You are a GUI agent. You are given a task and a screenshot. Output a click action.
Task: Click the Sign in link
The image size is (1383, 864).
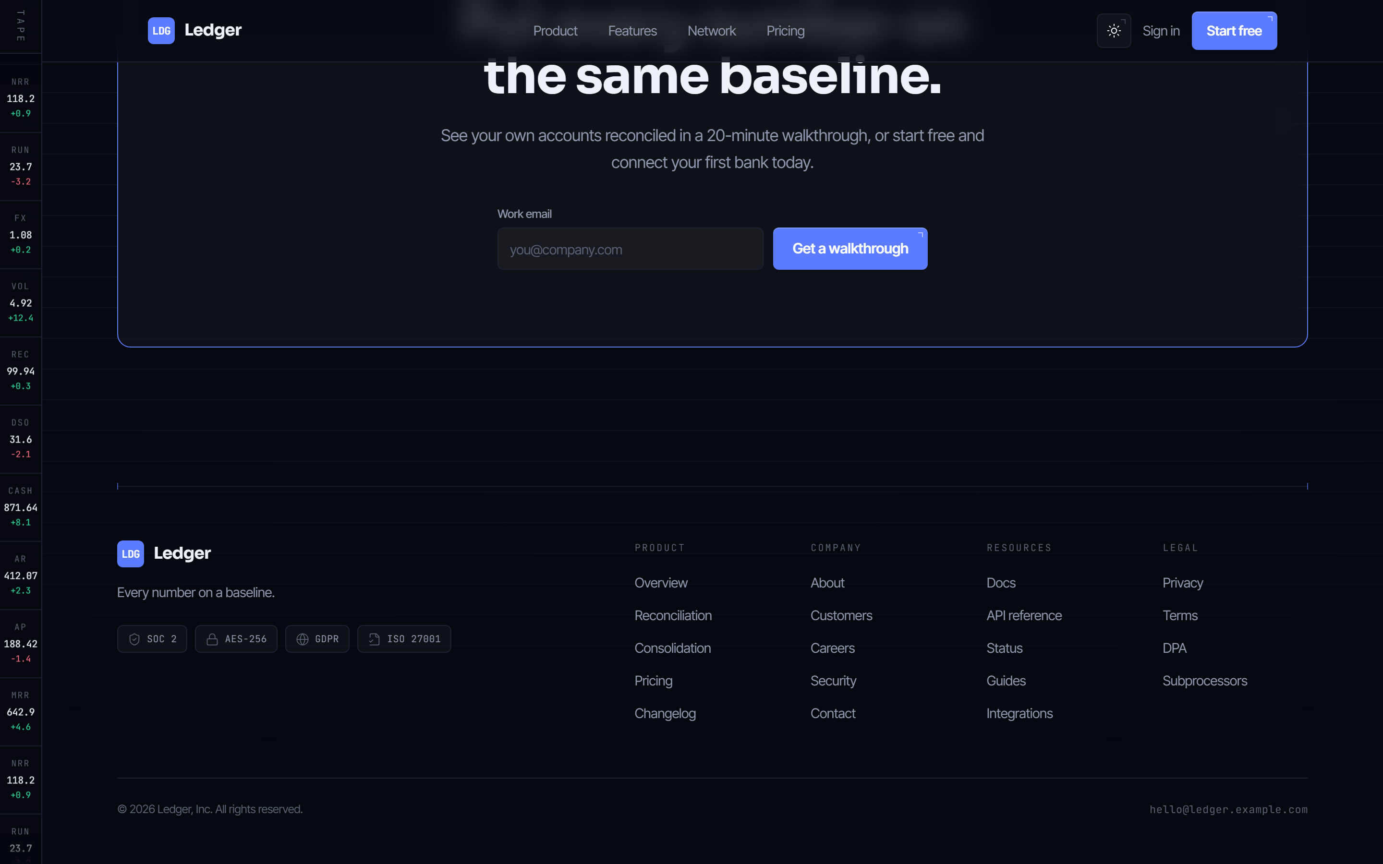(1161, 31)
